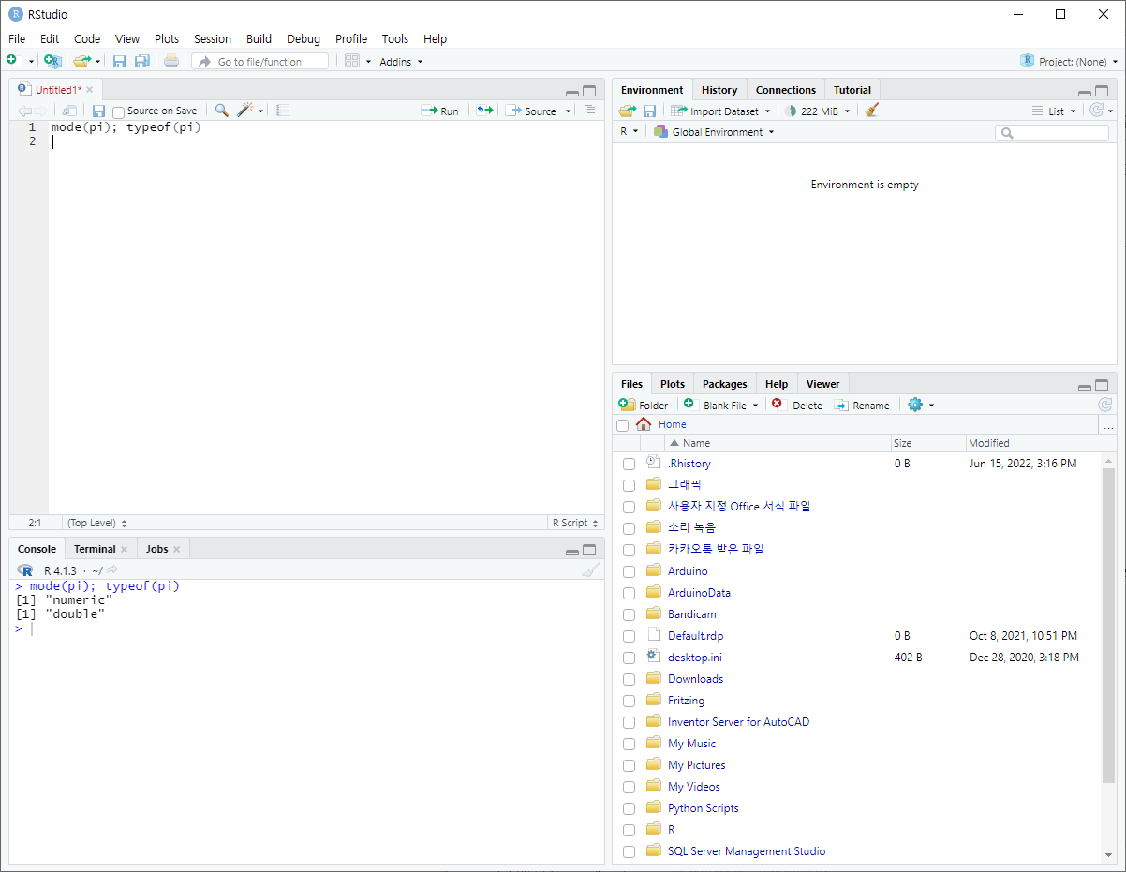Screen dimensions: 1126x872
Task: Click the Home directory house icon
Action: pyautogui.click(x=644, y=424)
